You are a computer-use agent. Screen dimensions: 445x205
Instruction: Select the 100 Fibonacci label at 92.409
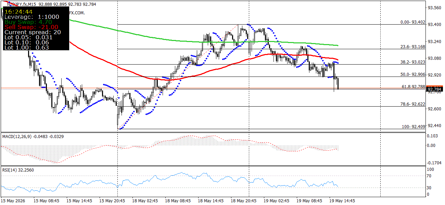coord(414,126)
